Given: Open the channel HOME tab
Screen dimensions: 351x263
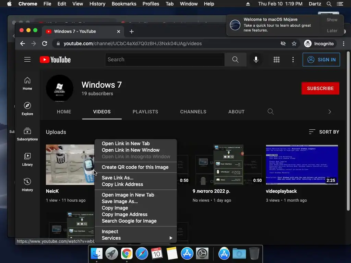Looking at the screenshot, I should pyautogui.click(x=64, y=112).
